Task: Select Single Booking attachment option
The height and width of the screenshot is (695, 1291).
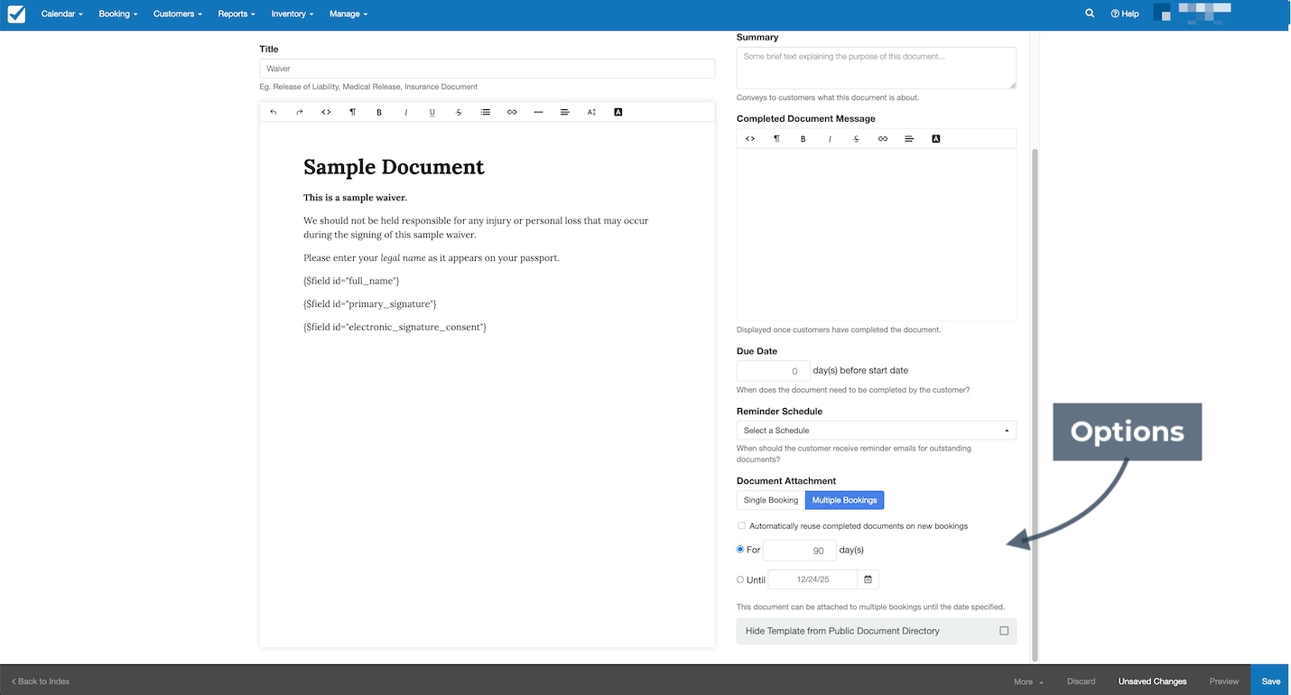Action: tap(770, 500)
